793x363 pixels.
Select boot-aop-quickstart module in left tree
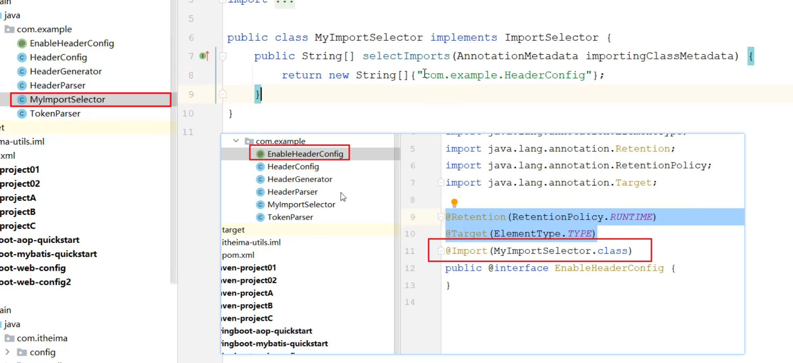click(40, 240)
